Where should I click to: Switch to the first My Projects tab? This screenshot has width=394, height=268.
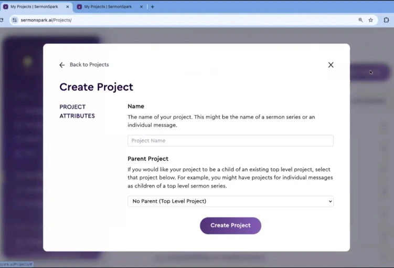34,7
